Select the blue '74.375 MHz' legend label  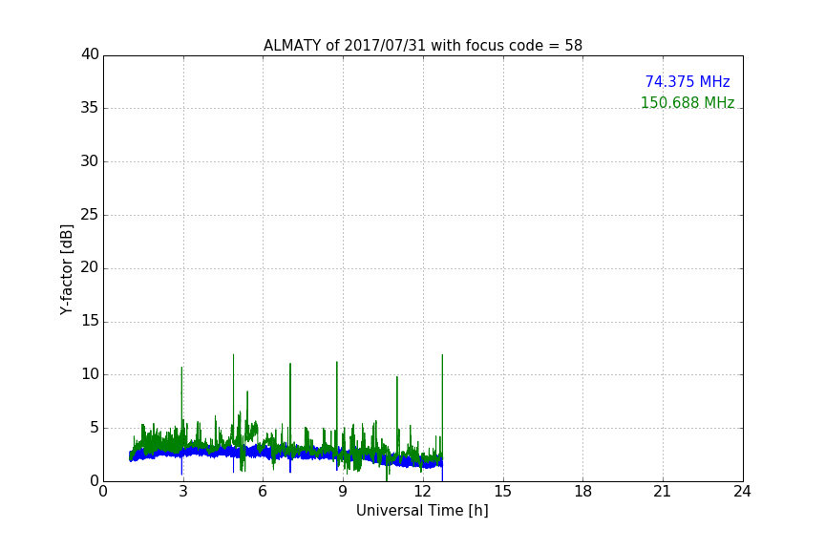click(x=687, y=81)
